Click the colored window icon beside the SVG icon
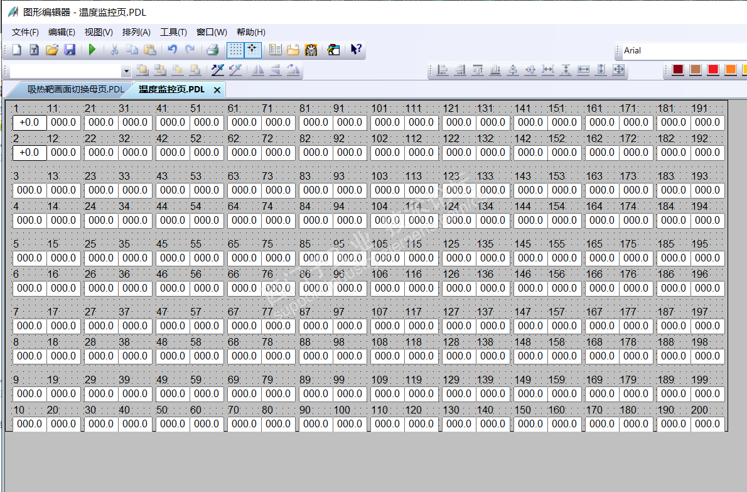747x492 pixels. (x=333, y=50)
